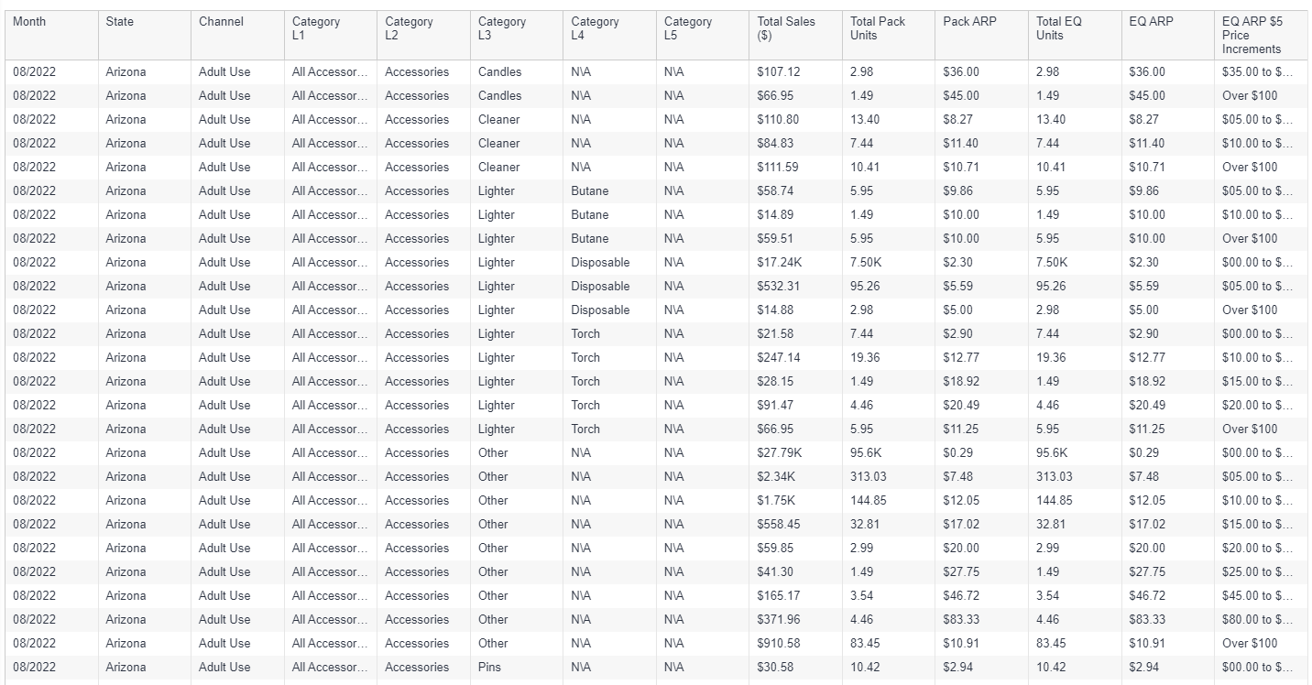Click the Month column header
The height and width of the screenshot is (685, 1312).
(x=29, y=22)
